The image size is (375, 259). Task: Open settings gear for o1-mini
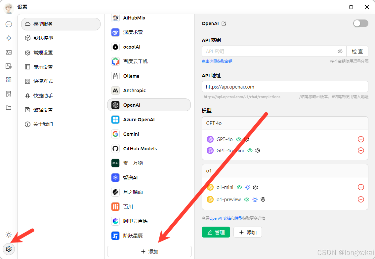tap(255, 187)
